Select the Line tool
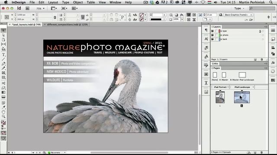The width and height of the screenshot is (277, 155). pos(3,59)
